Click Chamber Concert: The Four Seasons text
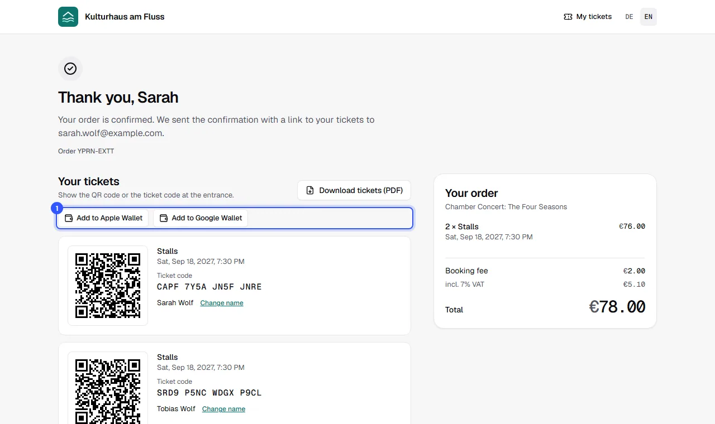Screen dimensions: 715x424 (x=506, y=207)
